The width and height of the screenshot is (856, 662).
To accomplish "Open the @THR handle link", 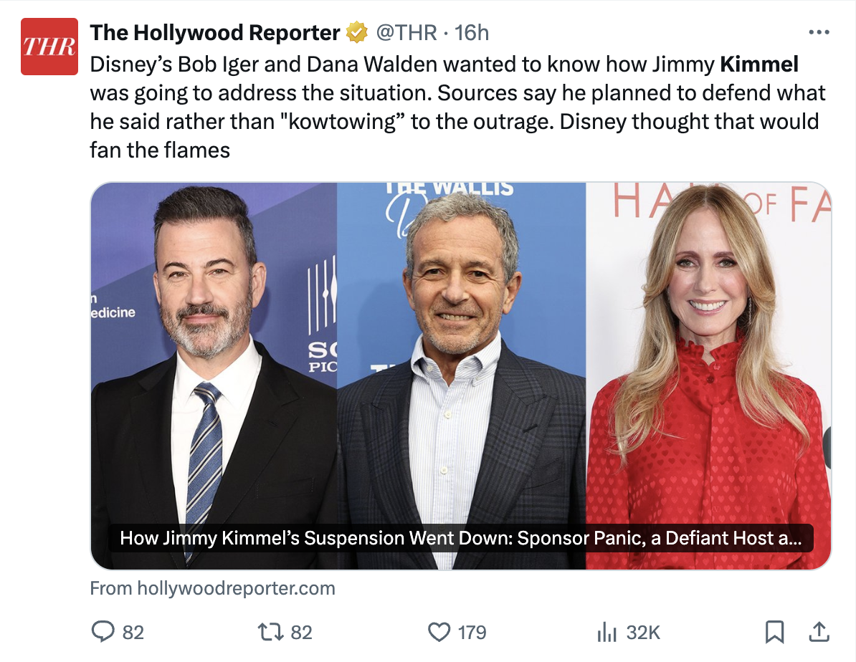I will [406, 33].
